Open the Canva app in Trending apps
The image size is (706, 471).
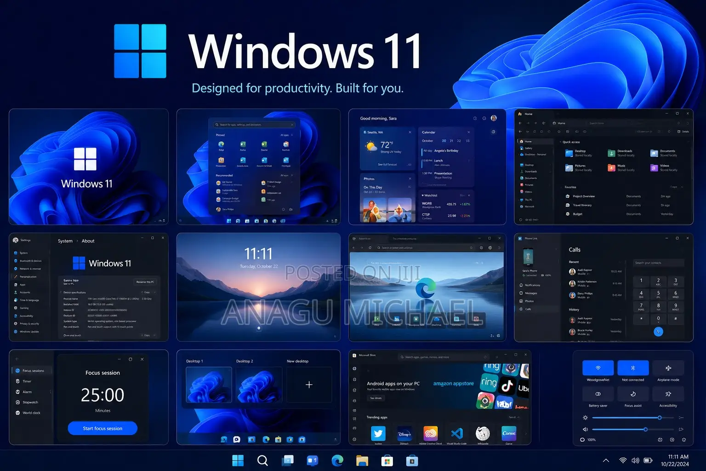[x=509, y=433]
